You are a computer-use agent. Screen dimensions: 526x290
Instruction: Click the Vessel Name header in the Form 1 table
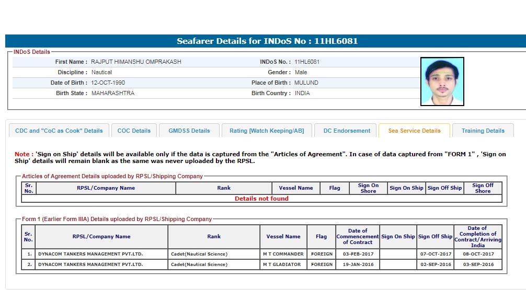point(283,237)
